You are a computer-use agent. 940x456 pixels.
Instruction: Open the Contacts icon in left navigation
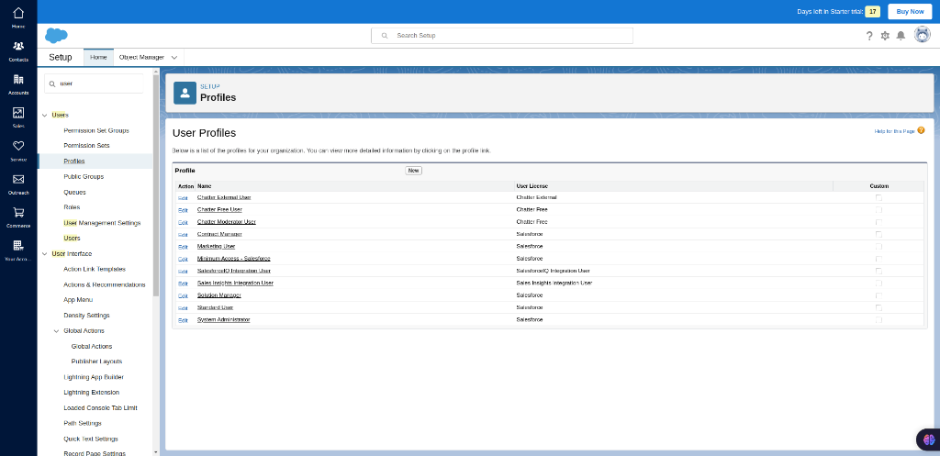(18, 46)
